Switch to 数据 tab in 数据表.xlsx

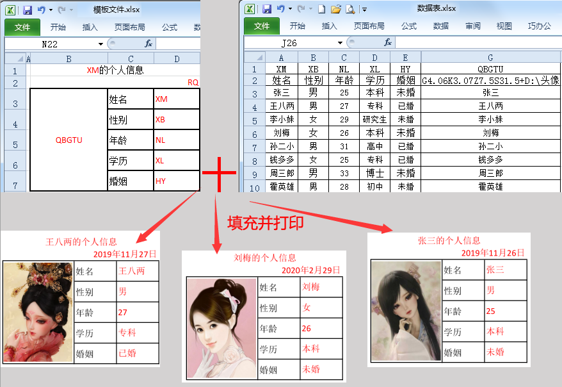(440, 26)
